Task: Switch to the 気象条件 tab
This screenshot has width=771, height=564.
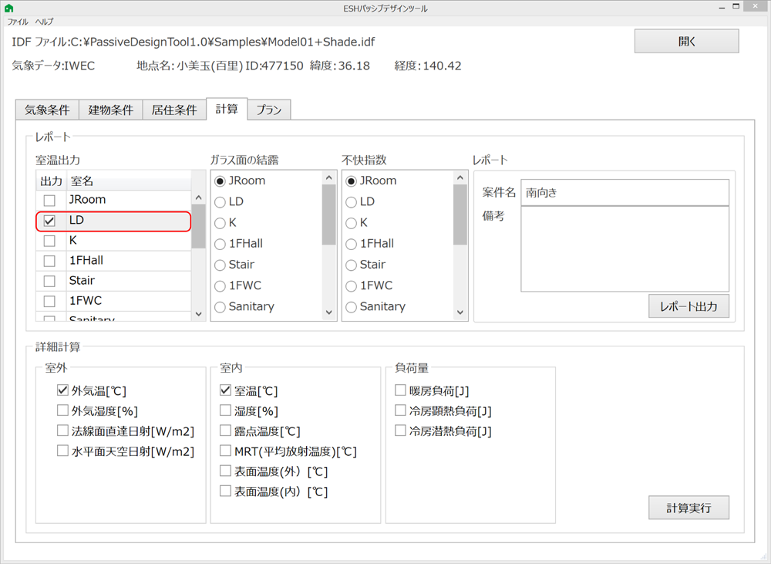Action: [47, 110]
